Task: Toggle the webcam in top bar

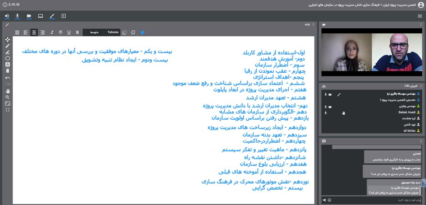Action: pos(29,16)
